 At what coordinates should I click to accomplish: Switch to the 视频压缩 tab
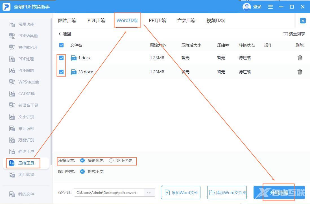pyautogui.click(x=215, y=21)
